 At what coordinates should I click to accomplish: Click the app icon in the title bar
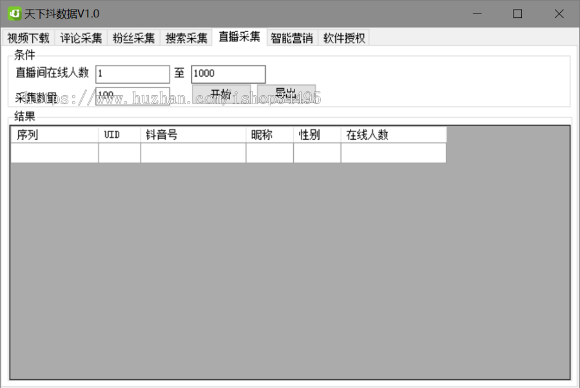coord(14,14)
